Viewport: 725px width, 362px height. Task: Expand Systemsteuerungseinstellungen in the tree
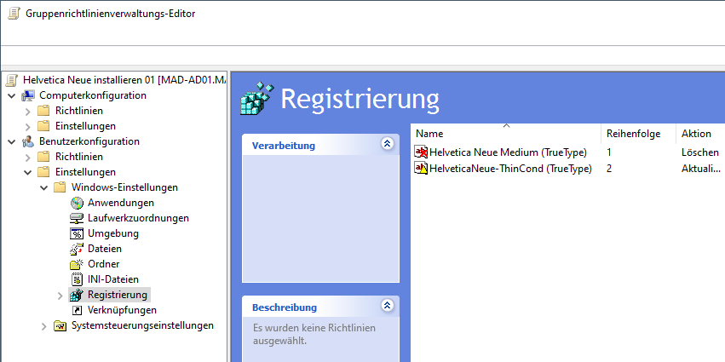pos(44,326)
